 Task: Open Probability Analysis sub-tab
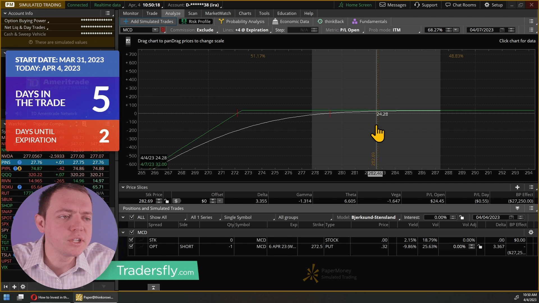click(242, 21)
